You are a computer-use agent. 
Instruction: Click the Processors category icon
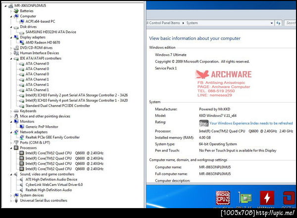pos(16,148)
